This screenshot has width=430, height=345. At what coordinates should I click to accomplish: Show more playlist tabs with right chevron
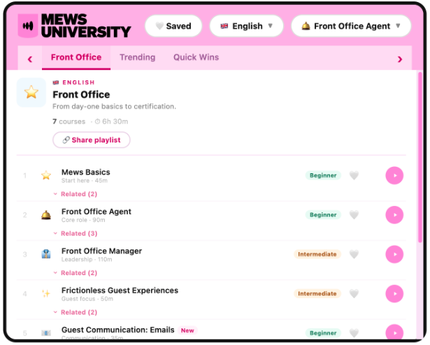[x=399, y=59]
